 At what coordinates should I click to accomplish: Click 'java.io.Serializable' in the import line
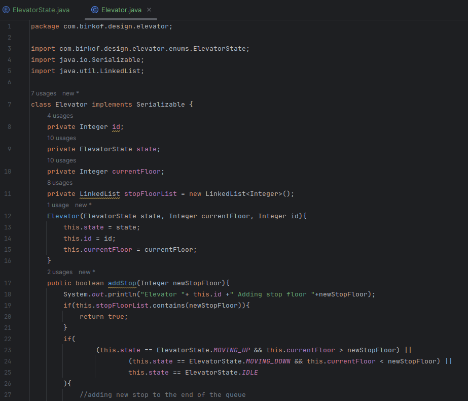pyautogui.click(x=100, y=60)
